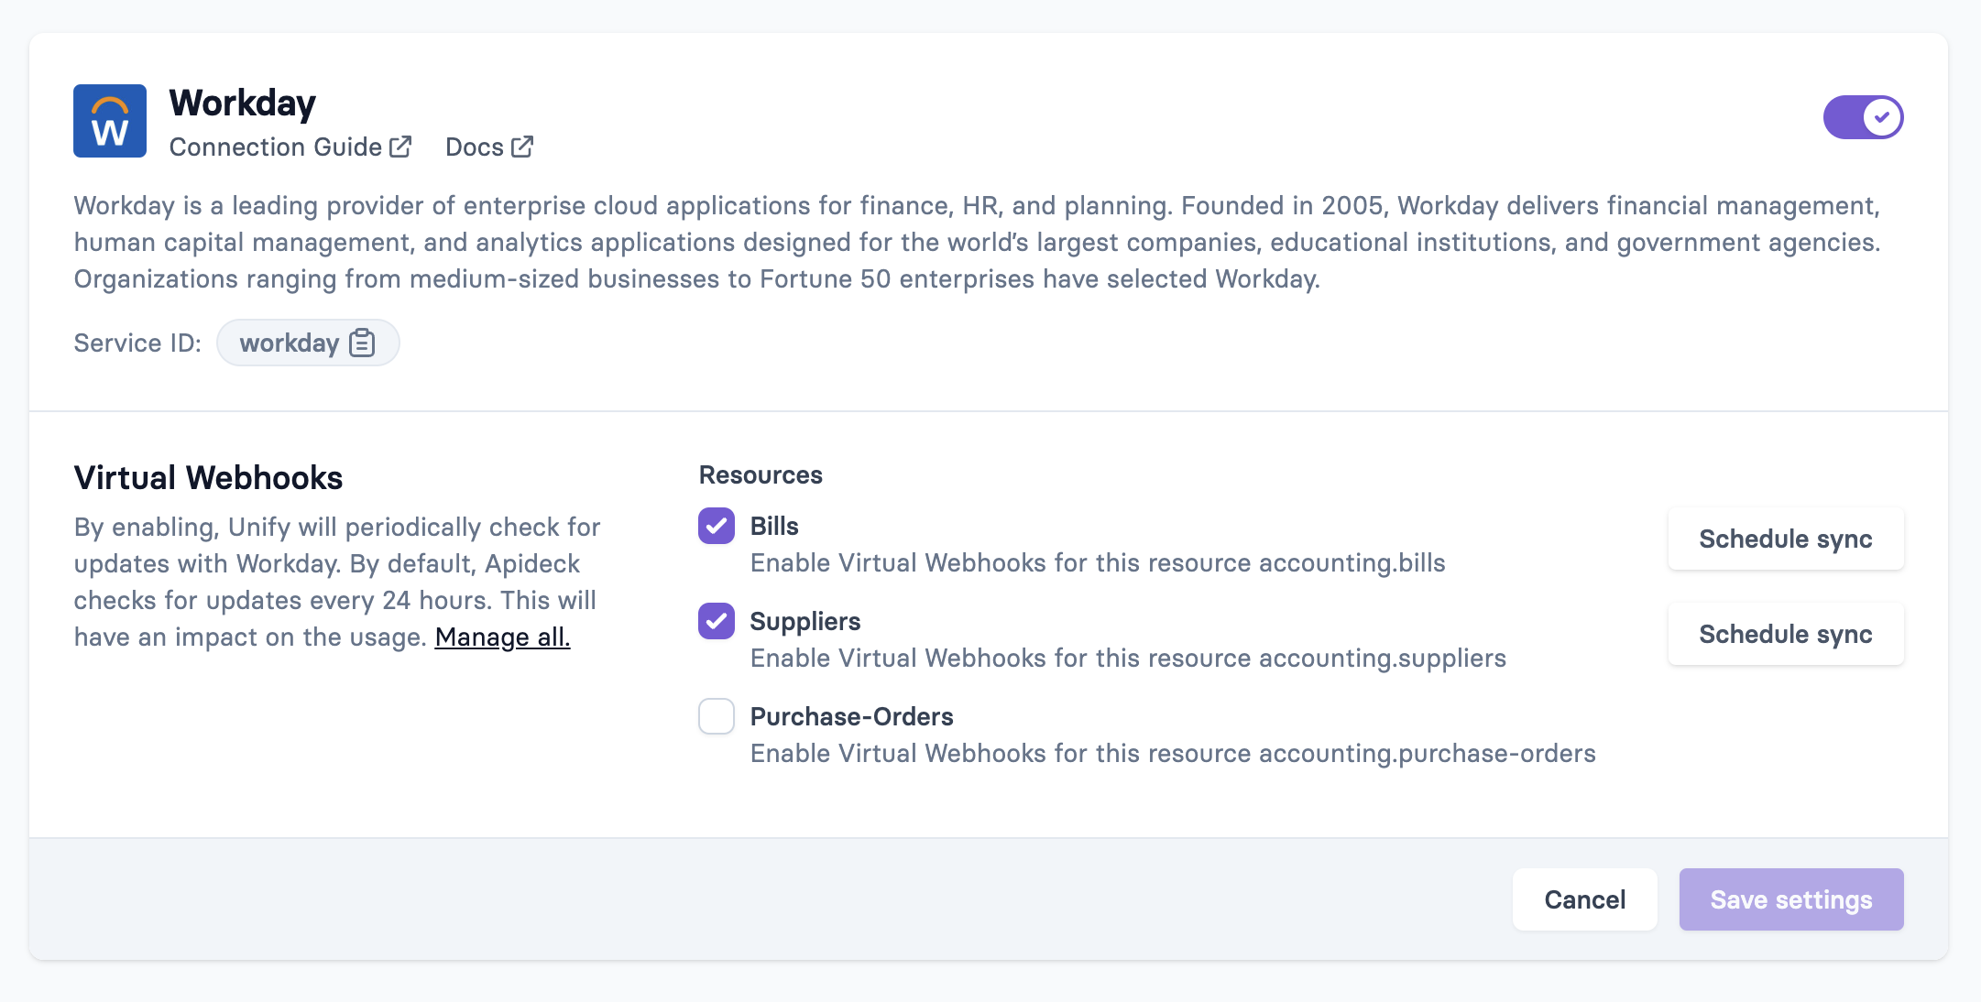1981x1002 pixels.
Task: Uncheck the Bills resource checkbox
Action: point(717,526)
